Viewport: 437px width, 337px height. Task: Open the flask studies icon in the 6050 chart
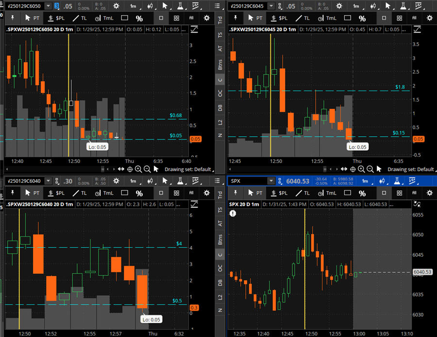pyautogui.click(x=181, y=6)
